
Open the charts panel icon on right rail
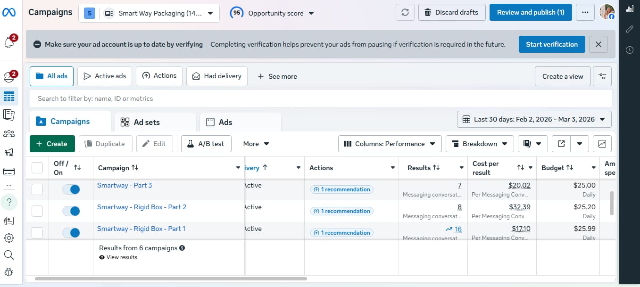tap(630, 8)
